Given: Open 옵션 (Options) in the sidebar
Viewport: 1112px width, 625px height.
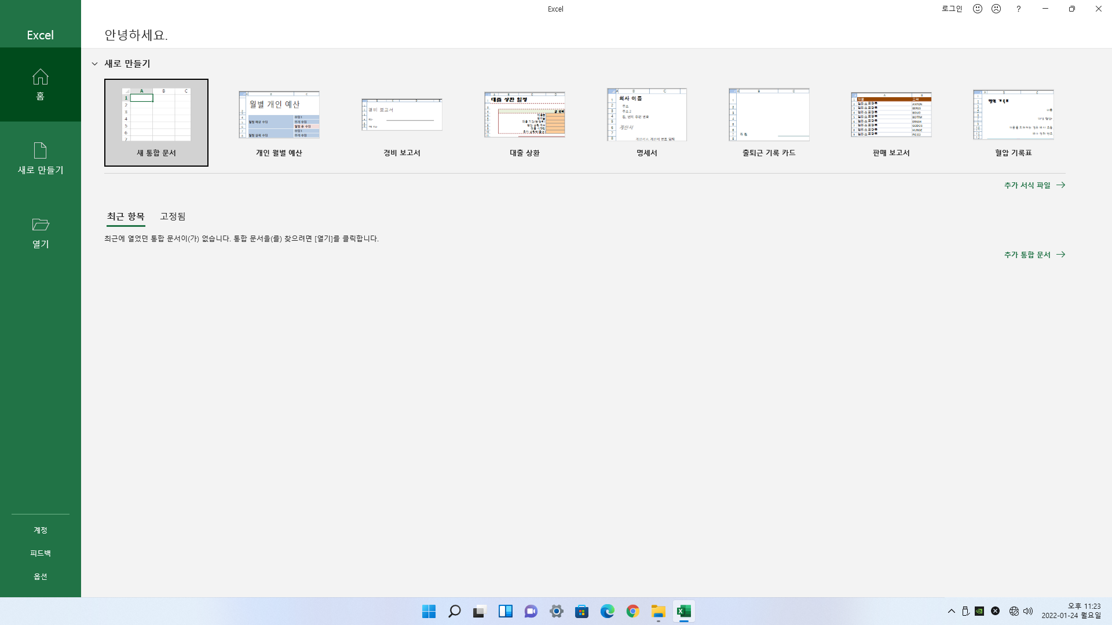Looking at the screenshot, I should pyautogui.click(x=40, y=576).
